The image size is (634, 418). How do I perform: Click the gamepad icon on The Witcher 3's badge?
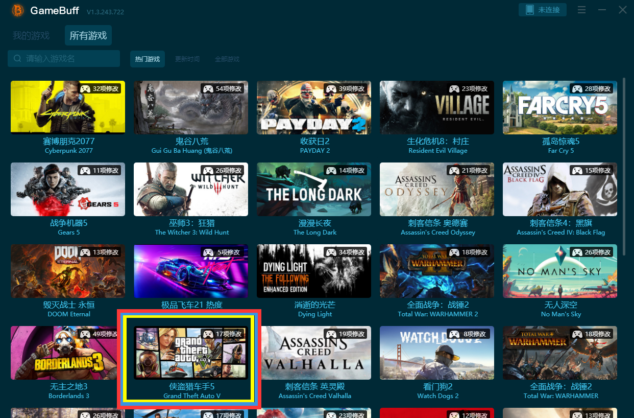point(208,171)
